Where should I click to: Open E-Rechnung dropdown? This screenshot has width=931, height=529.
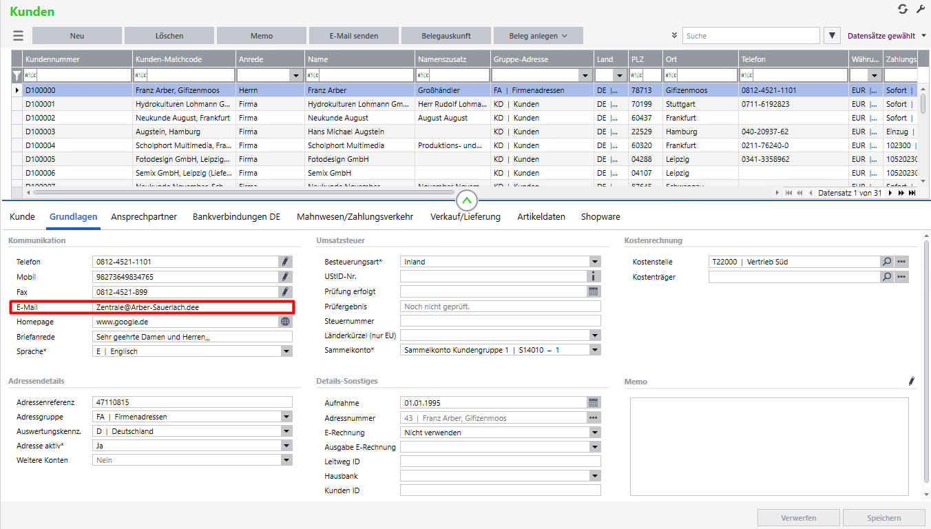point(595,433)
